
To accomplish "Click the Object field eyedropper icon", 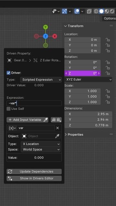I will click(x=57, y=136).
